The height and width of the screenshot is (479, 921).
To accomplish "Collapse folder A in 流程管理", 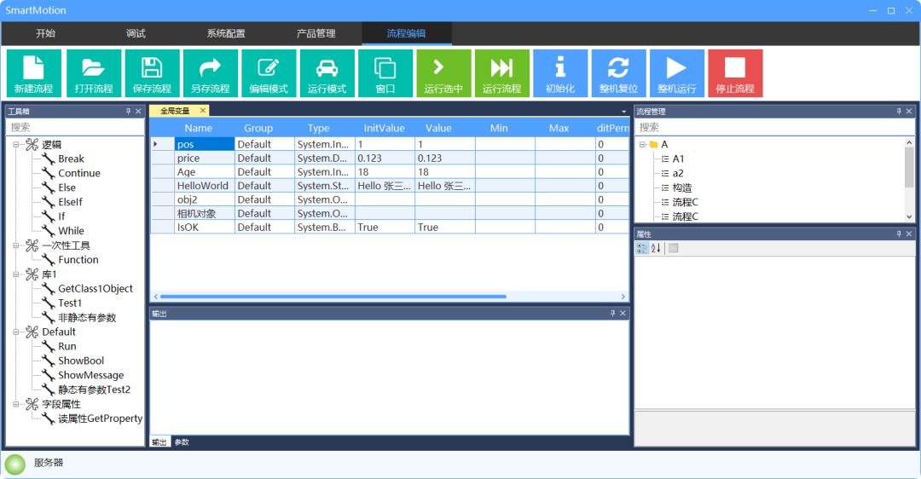I will 643,144.
